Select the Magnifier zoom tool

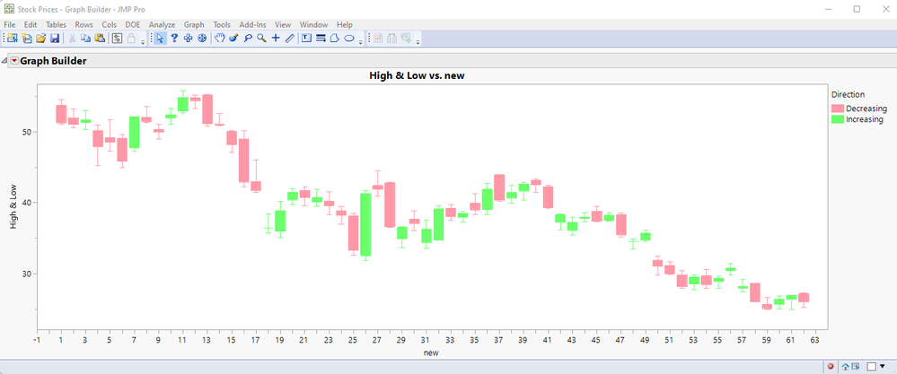point(261,39)
